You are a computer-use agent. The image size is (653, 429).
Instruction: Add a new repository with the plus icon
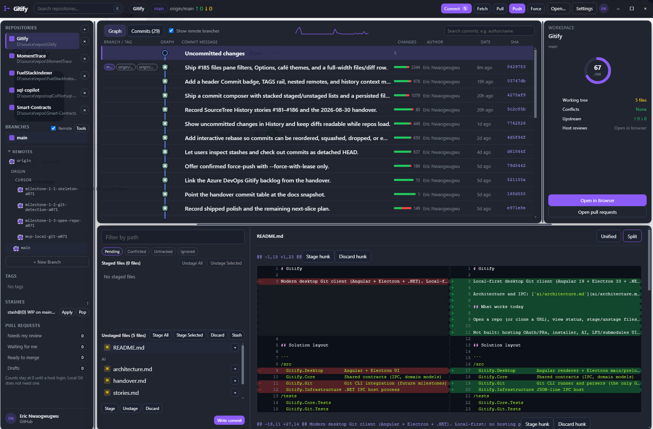click(x=85, y=29)
